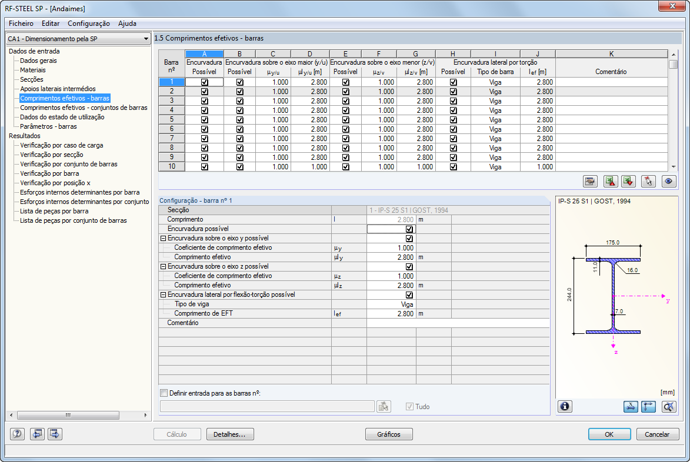Select 'Parâmetros - barras' tree item
The height and width of the screenshot is (462, 690).
tap(48, 126)
